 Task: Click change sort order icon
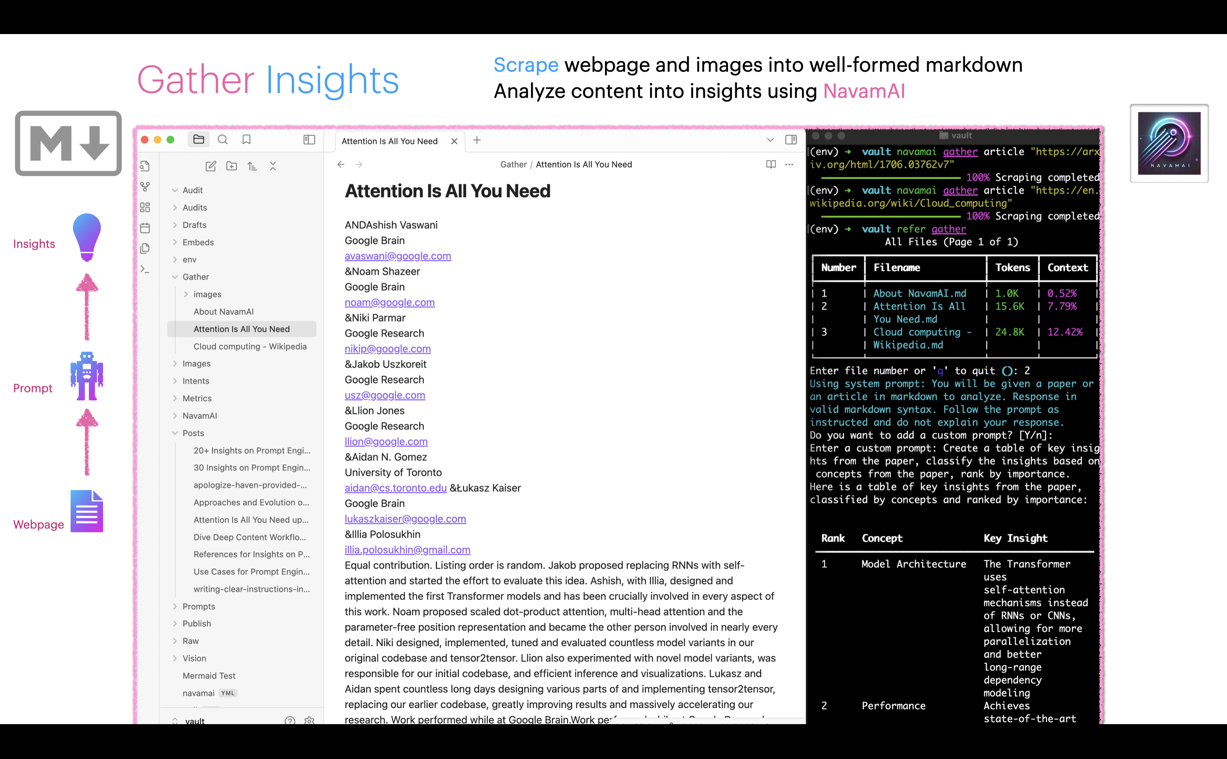(x=252, y=166)
